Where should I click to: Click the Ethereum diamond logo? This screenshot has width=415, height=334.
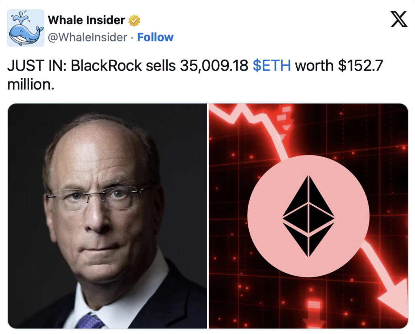coord(308,216)
